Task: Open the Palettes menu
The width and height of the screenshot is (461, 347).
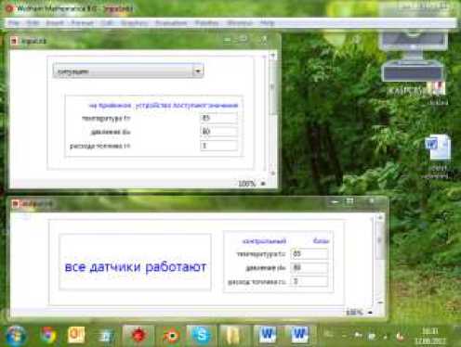Action: (x=207, y=23)
